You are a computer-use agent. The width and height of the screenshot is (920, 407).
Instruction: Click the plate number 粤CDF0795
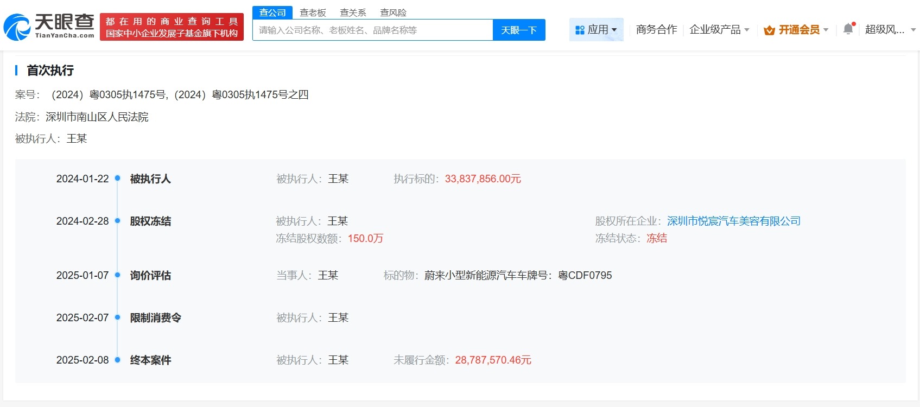585,275
